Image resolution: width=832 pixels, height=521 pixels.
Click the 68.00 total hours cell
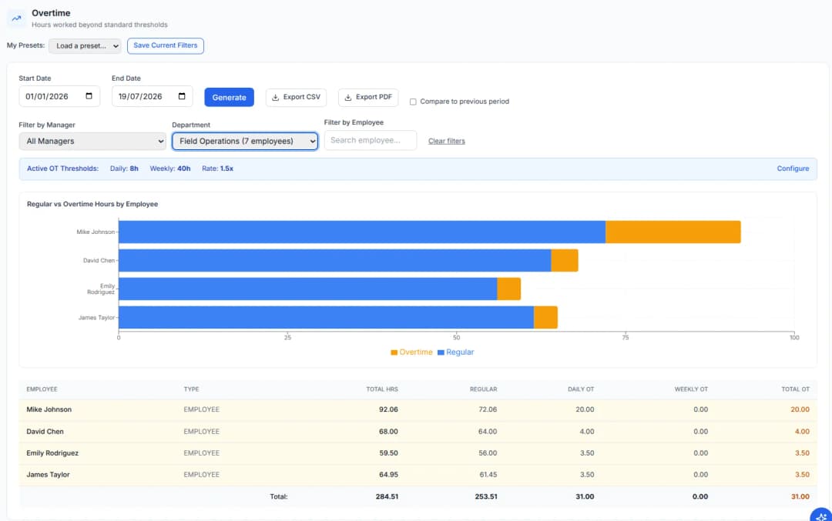click(x=388, y=432)
